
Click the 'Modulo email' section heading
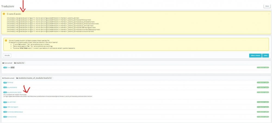coord(9,78)
